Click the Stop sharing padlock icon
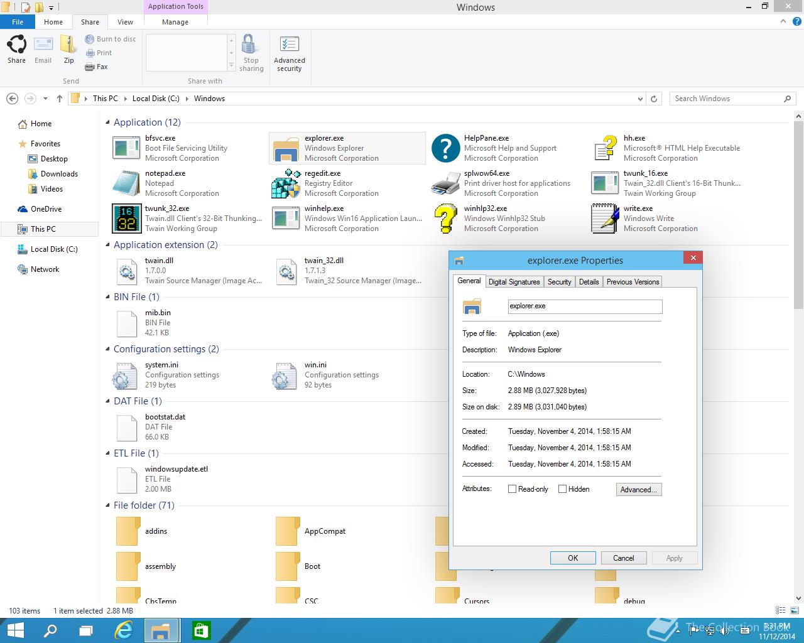This screenshot has width=804, height=643. (249, 45)
